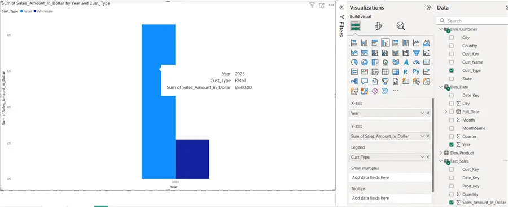Select the waterfall chart visual

pos(406,52)
